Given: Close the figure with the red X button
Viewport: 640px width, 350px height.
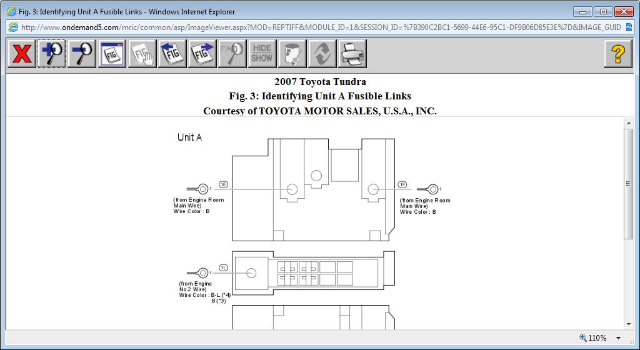Looking at the screenshot, I should [x=22, y=54].
